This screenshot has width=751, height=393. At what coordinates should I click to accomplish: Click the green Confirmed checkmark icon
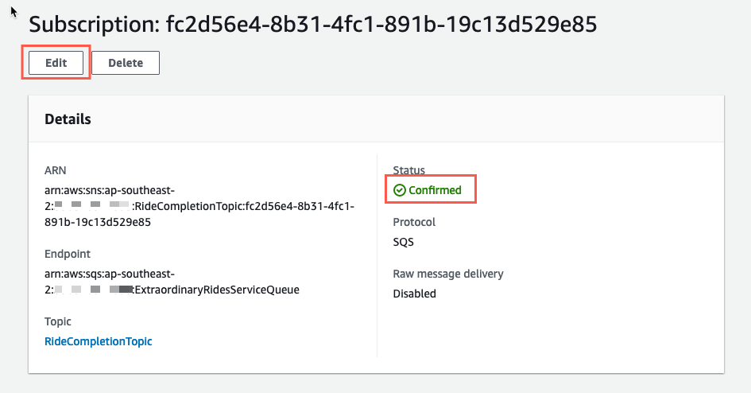400,190
